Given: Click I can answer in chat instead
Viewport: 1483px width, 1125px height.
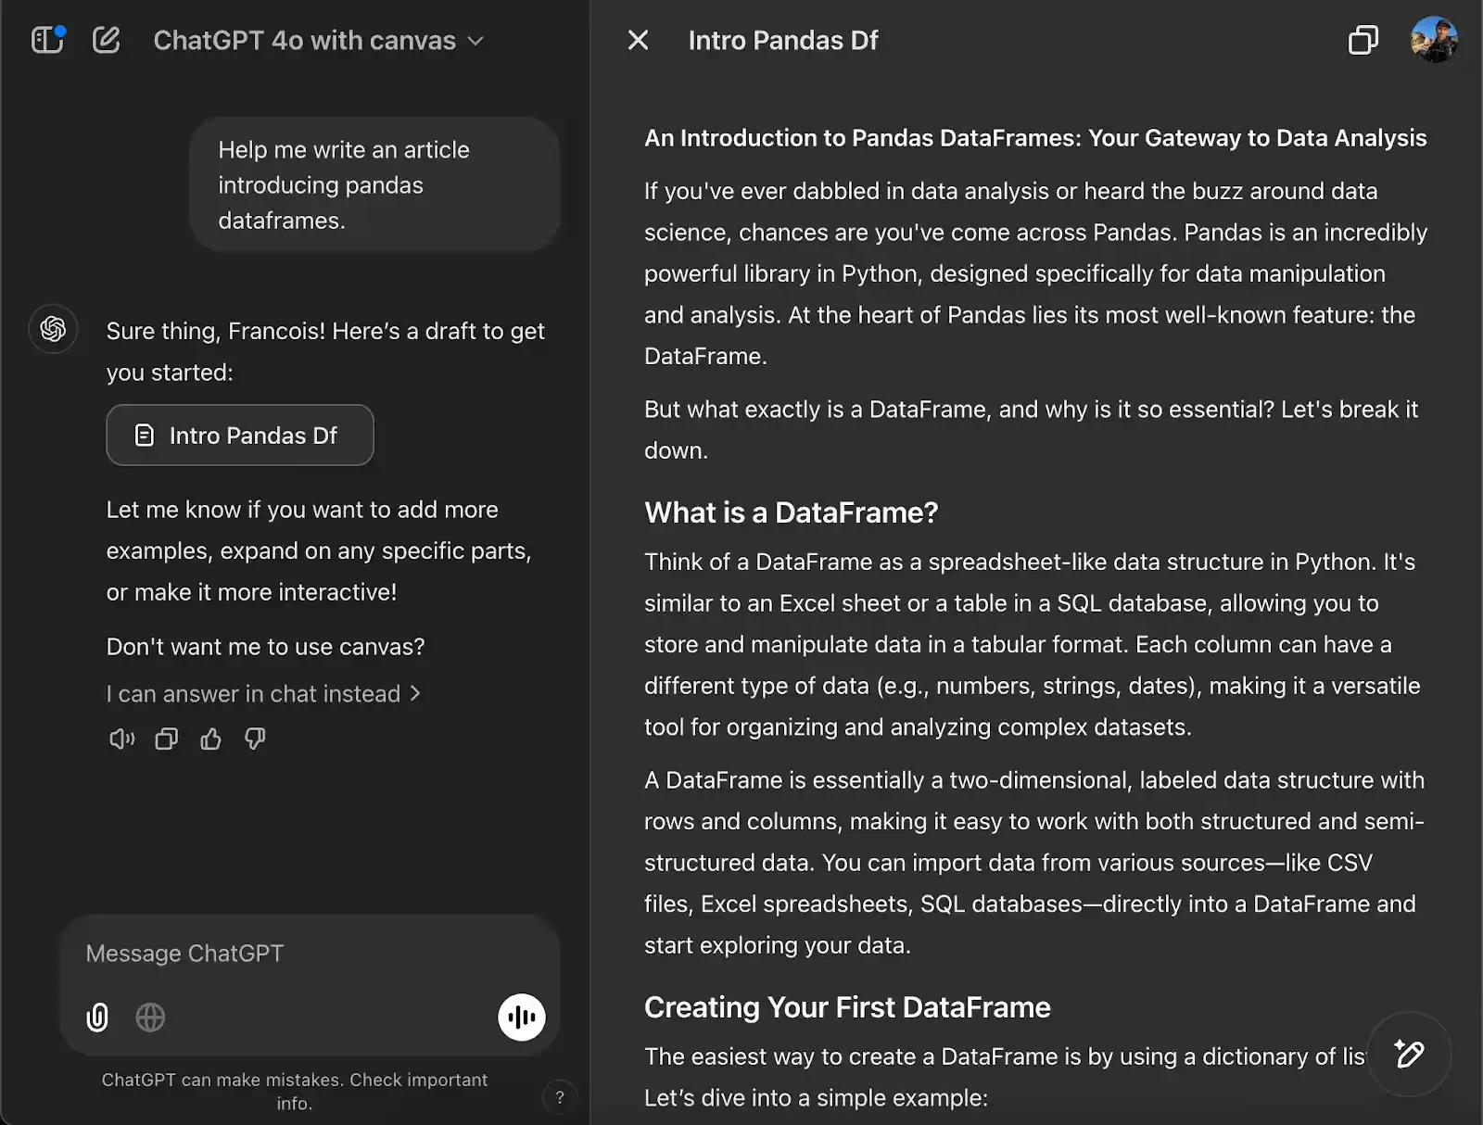Looking at the screenshot, I should pos(263,694).
